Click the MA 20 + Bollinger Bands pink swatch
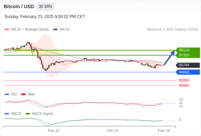 pyautogui.click(x=7, y=30)
